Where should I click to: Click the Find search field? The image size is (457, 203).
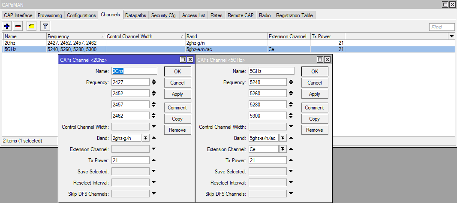(x=442, y=27)
